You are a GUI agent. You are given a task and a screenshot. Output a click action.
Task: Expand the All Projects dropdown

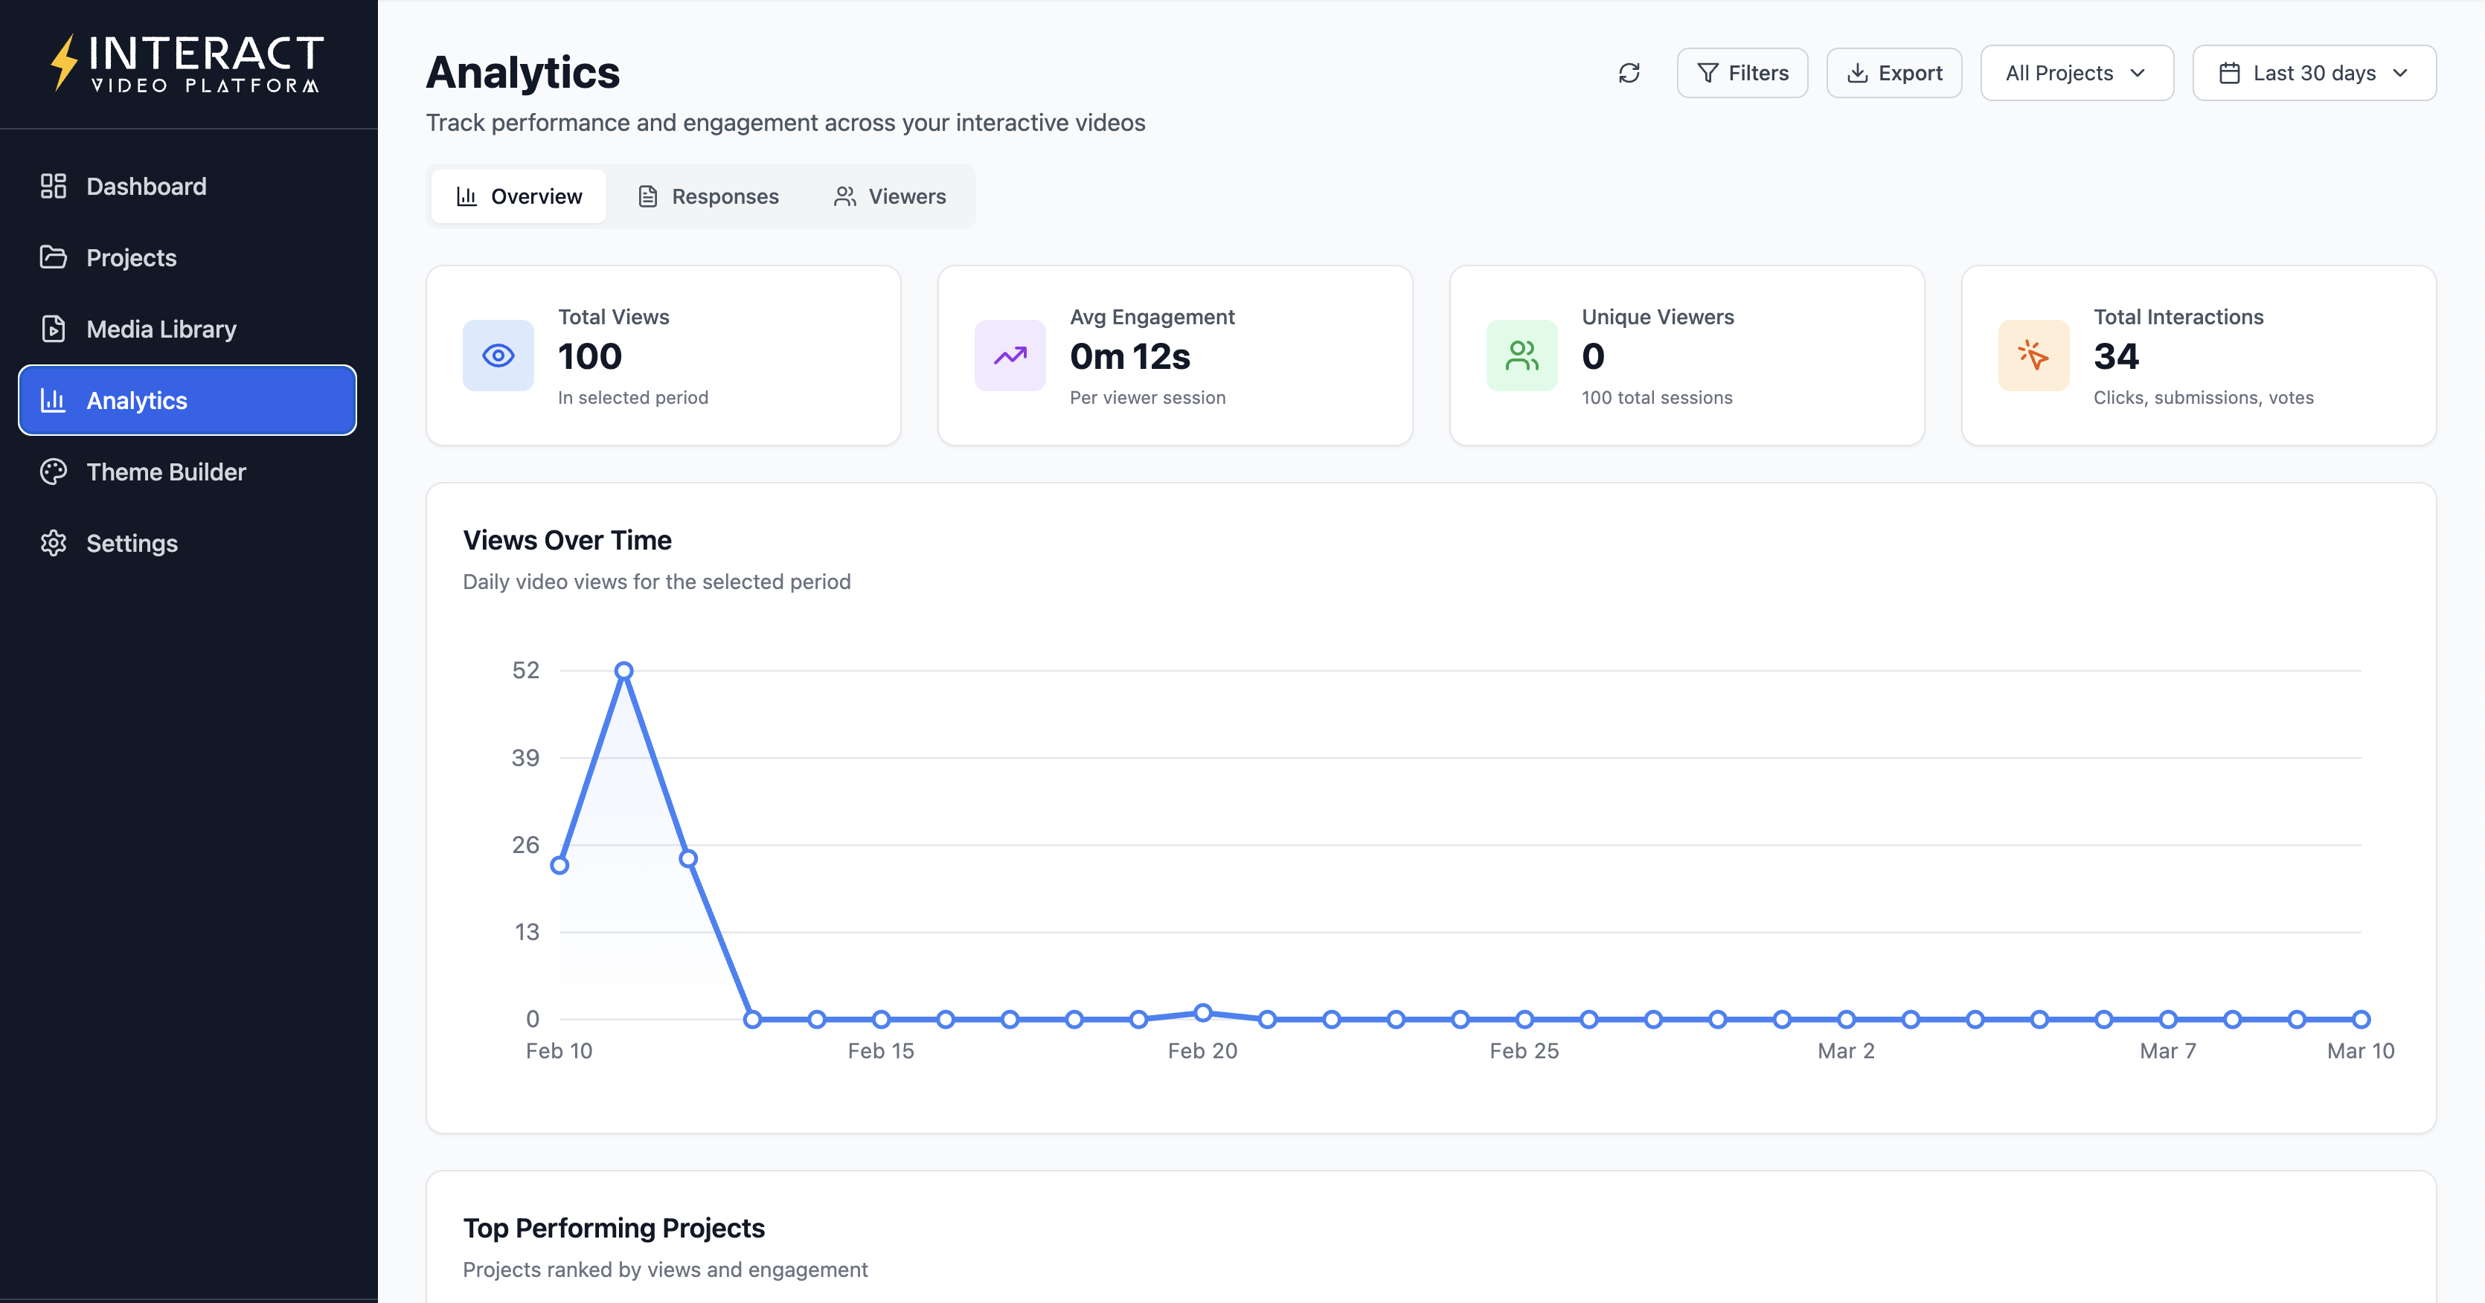tap(2076, 74)
